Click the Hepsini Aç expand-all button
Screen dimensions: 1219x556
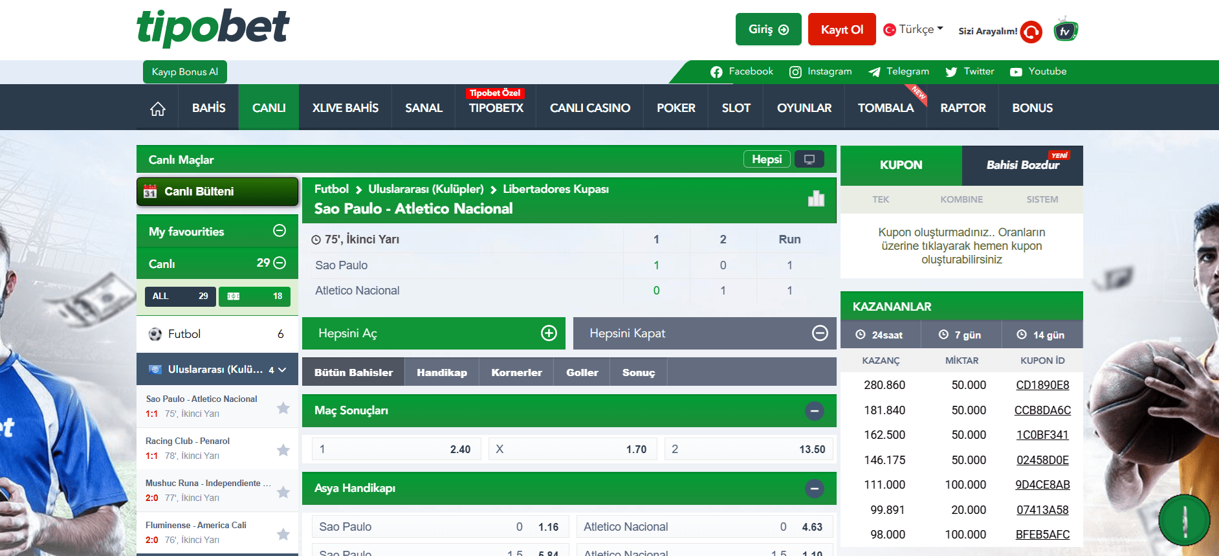(434, 333)
